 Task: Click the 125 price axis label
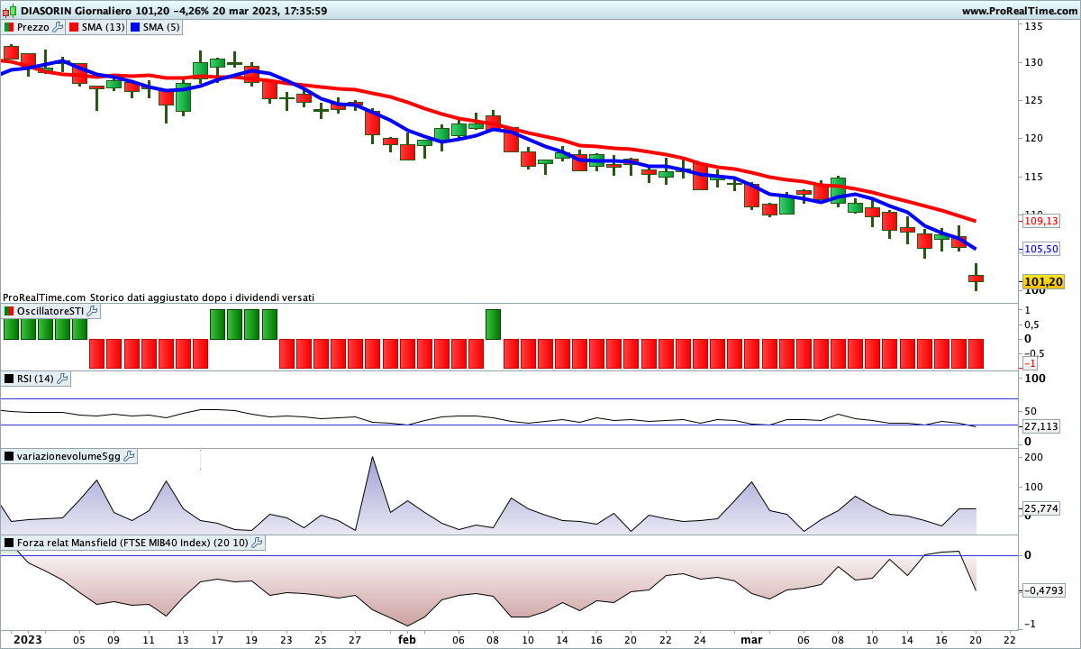click(x=1032, y=100)
